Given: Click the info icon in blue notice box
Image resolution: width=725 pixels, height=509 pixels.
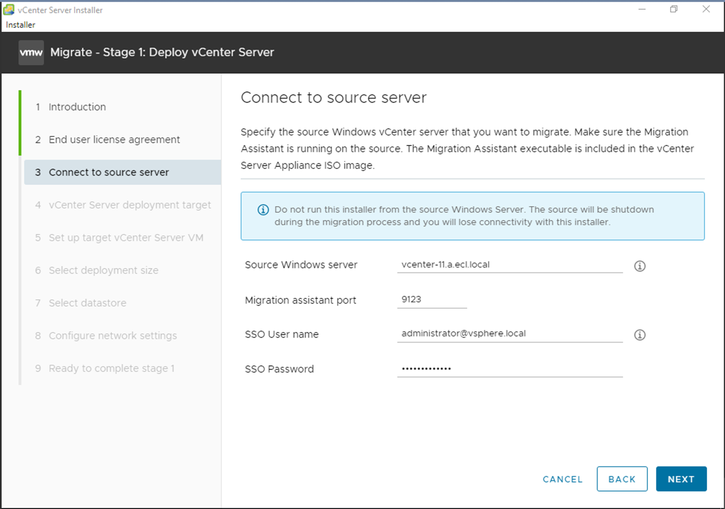Looking at the screenshot, I should 263,210.
